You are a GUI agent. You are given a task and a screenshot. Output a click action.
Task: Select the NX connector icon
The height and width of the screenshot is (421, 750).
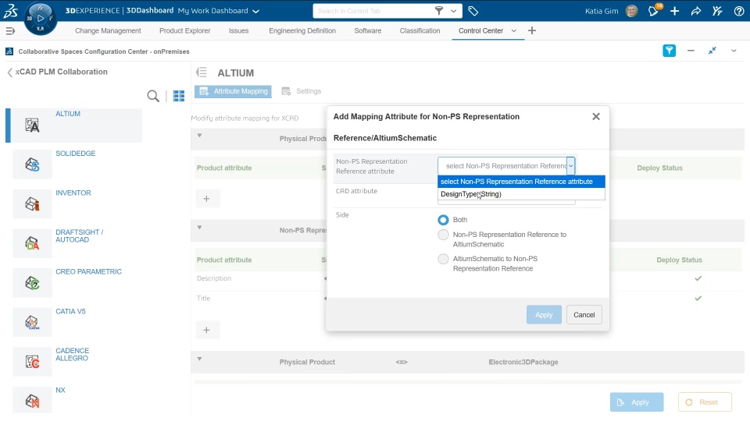point(32,401)
